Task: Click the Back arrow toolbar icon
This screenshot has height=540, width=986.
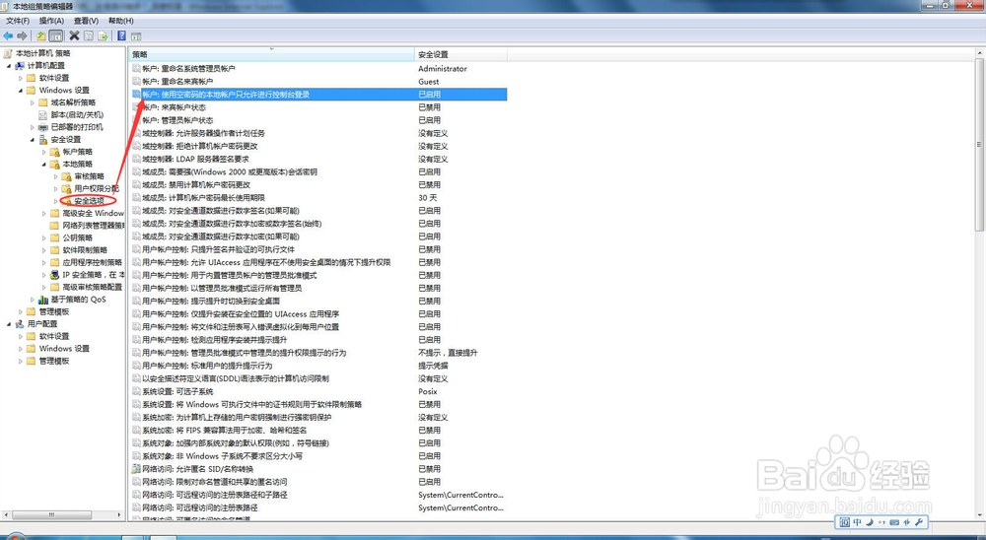Action: tap(8, 35)
